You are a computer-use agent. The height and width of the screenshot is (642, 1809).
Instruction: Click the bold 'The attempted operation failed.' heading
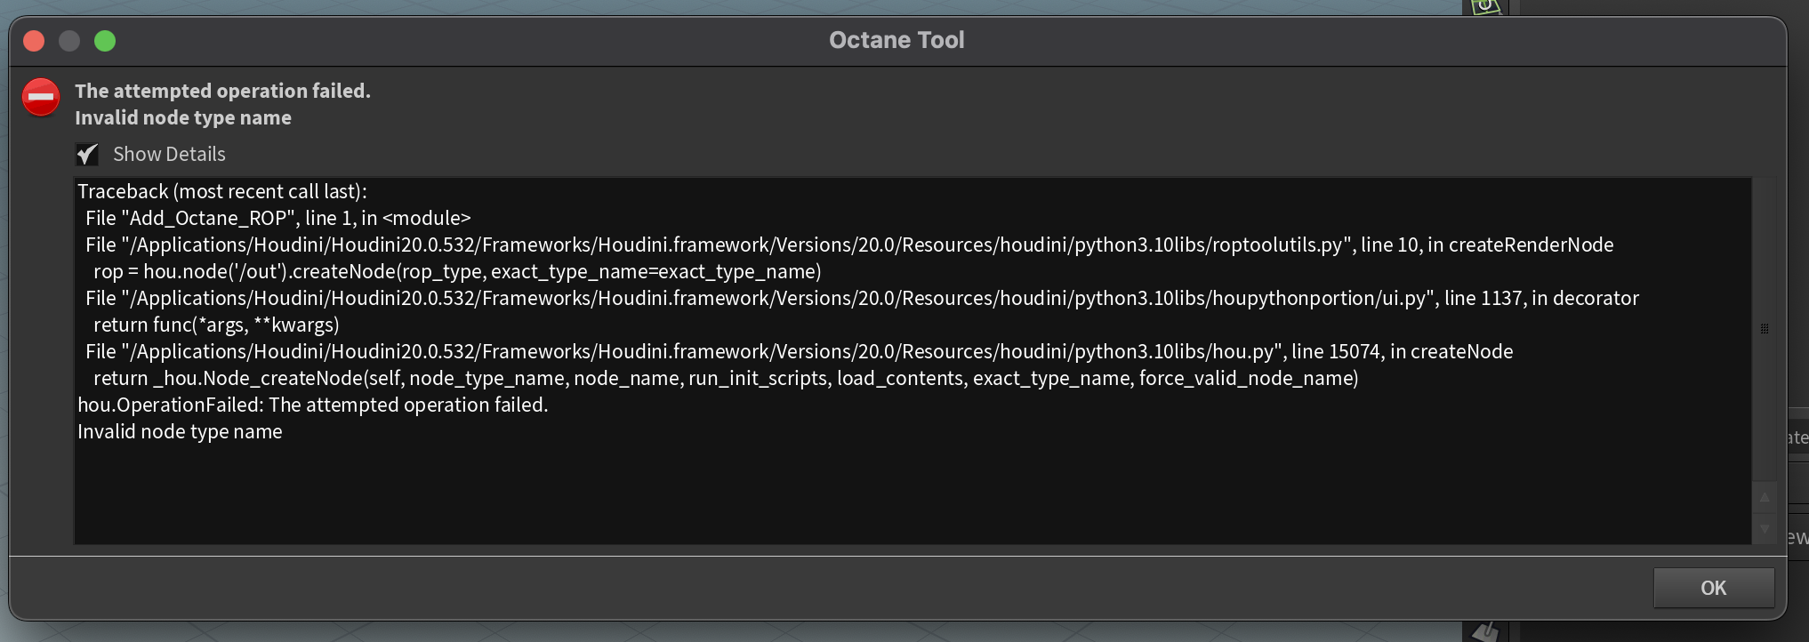(222, 91)
